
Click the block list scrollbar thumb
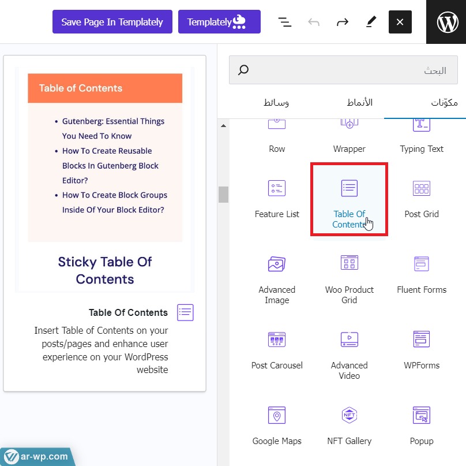[224, 195]
